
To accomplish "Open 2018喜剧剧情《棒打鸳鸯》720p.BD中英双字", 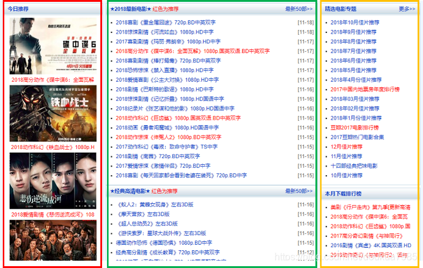I will pyautogui.click(x=168, y=61).
